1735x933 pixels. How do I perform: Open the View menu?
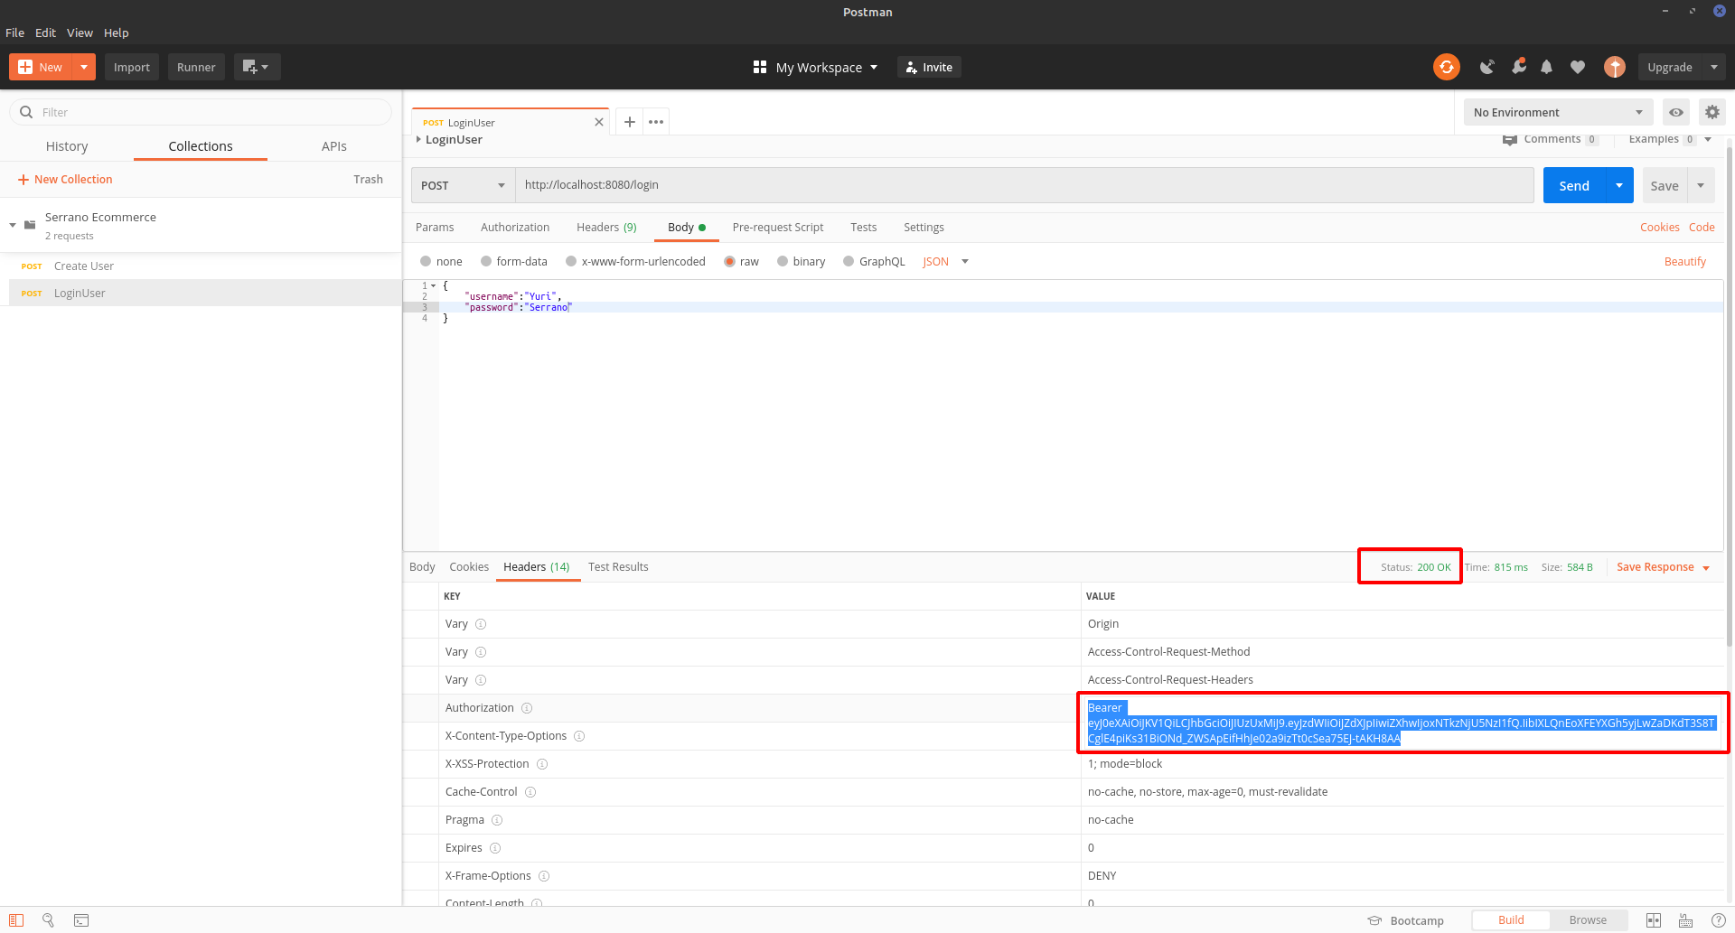(80, 33)
